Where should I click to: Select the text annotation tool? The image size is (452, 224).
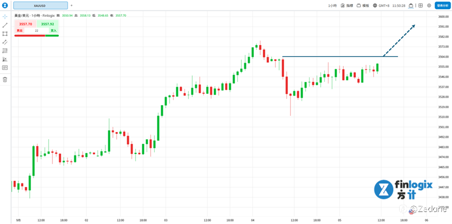[x=5, y=68]
